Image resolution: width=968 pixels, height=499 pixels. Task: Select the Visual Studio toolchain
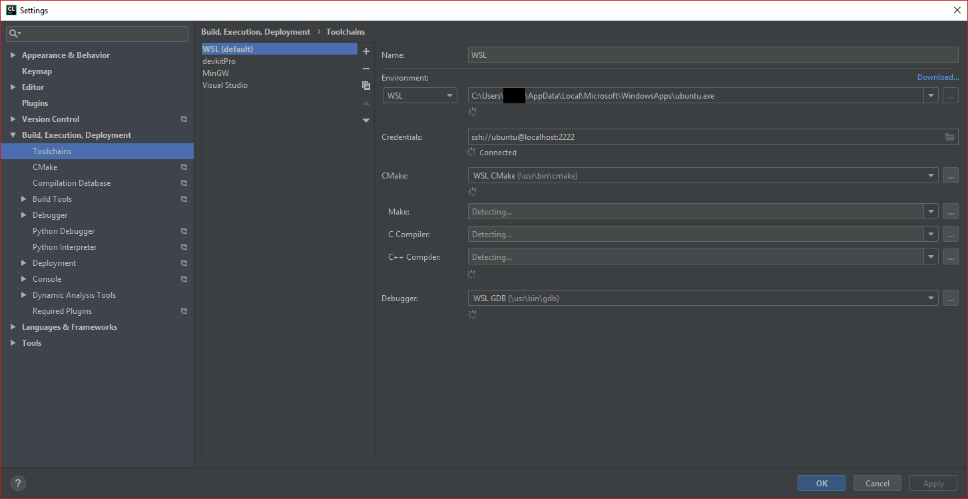point(280,85)
